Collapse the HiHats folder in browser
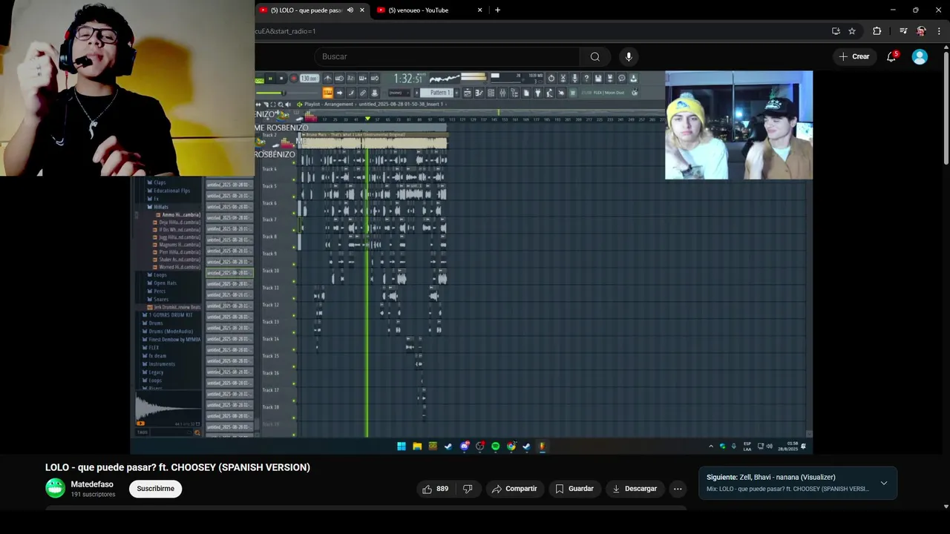This screenshot has height=534, width=950. point(159,207)
